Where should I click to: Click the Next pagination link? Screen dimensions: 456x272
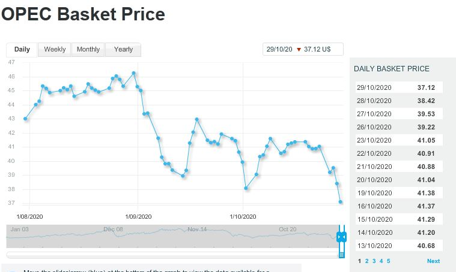433,261
